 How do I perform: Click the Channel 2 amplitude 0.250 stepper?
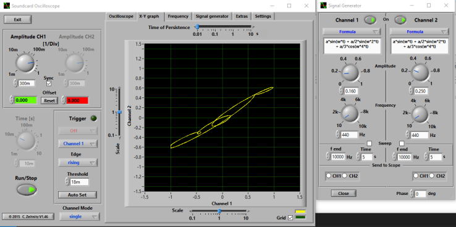pyautogui.click(x=411, y=91)
